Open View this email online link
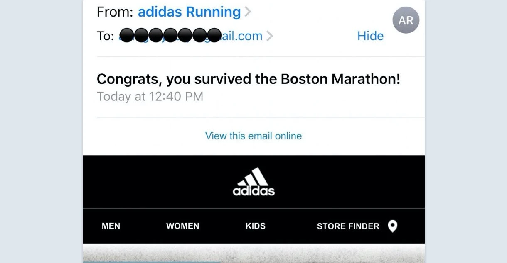Viewport: 507px width, 263px height. click(253, 136)
